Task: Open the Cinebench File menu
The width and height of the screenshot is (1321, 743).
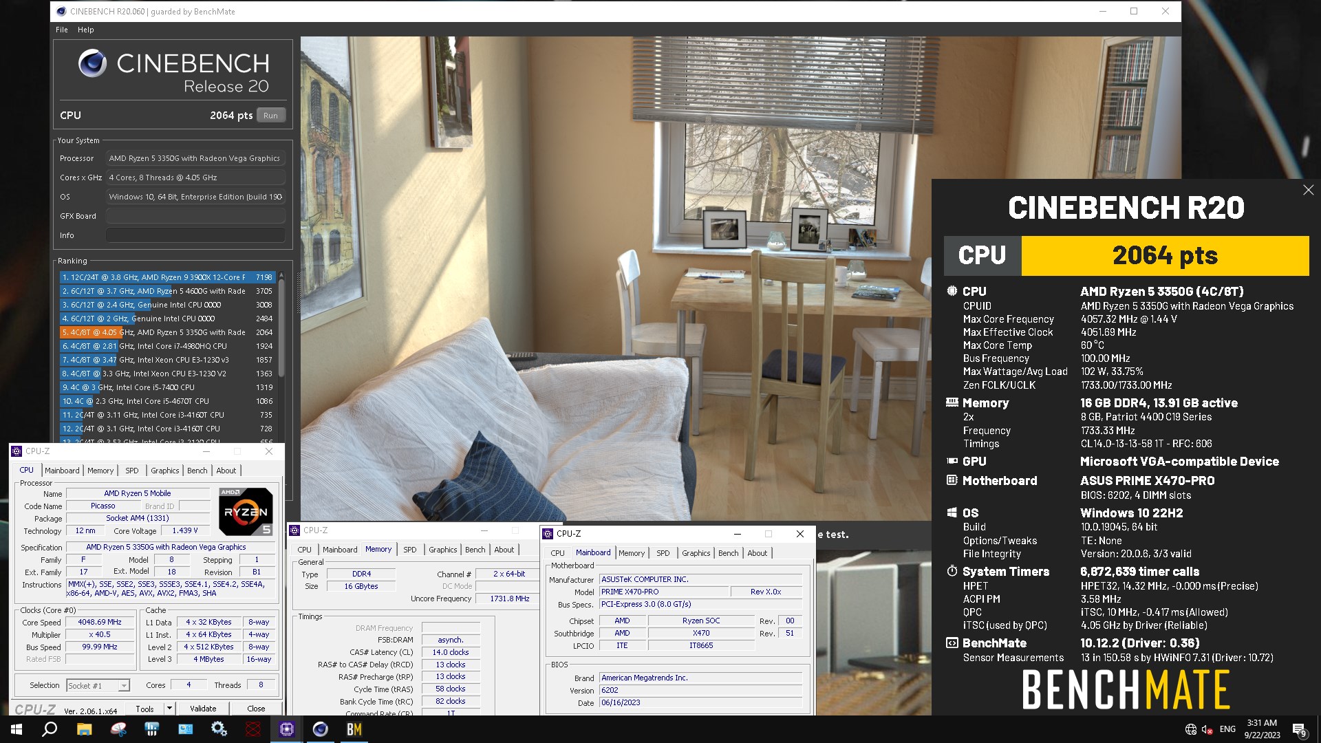Action: pos(62,30)
